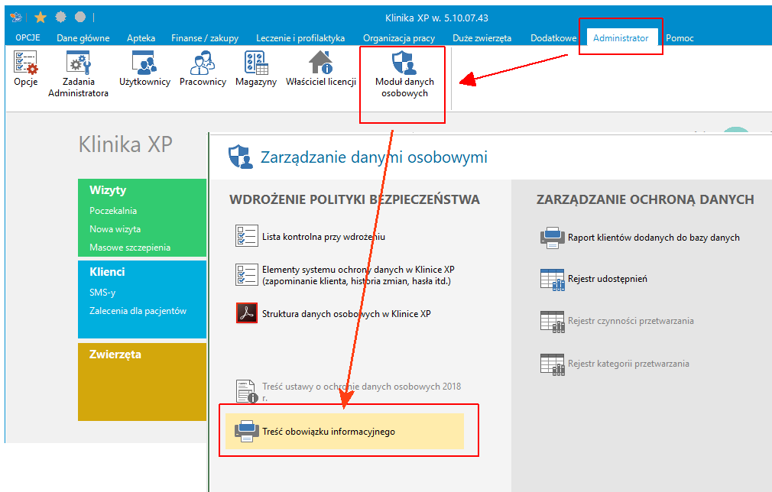Open Raport klientów dodanych do bazy danych
772x492 pixels.
coord(654,238)
